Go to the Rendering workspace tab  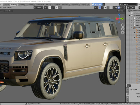coord(65,5)
